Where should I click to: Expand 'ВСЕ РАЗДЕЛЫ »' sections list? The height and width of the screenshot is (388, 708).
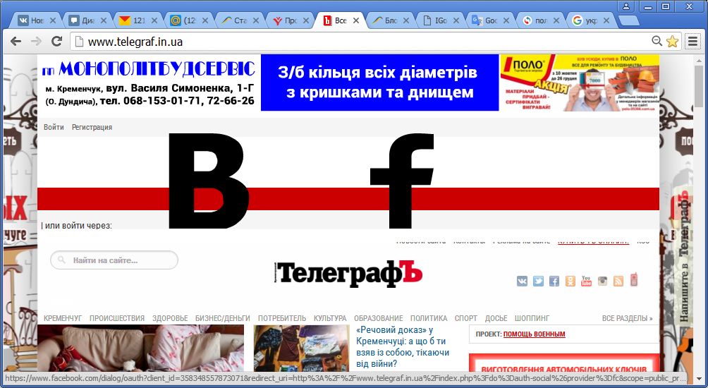(x=627, y=318)
